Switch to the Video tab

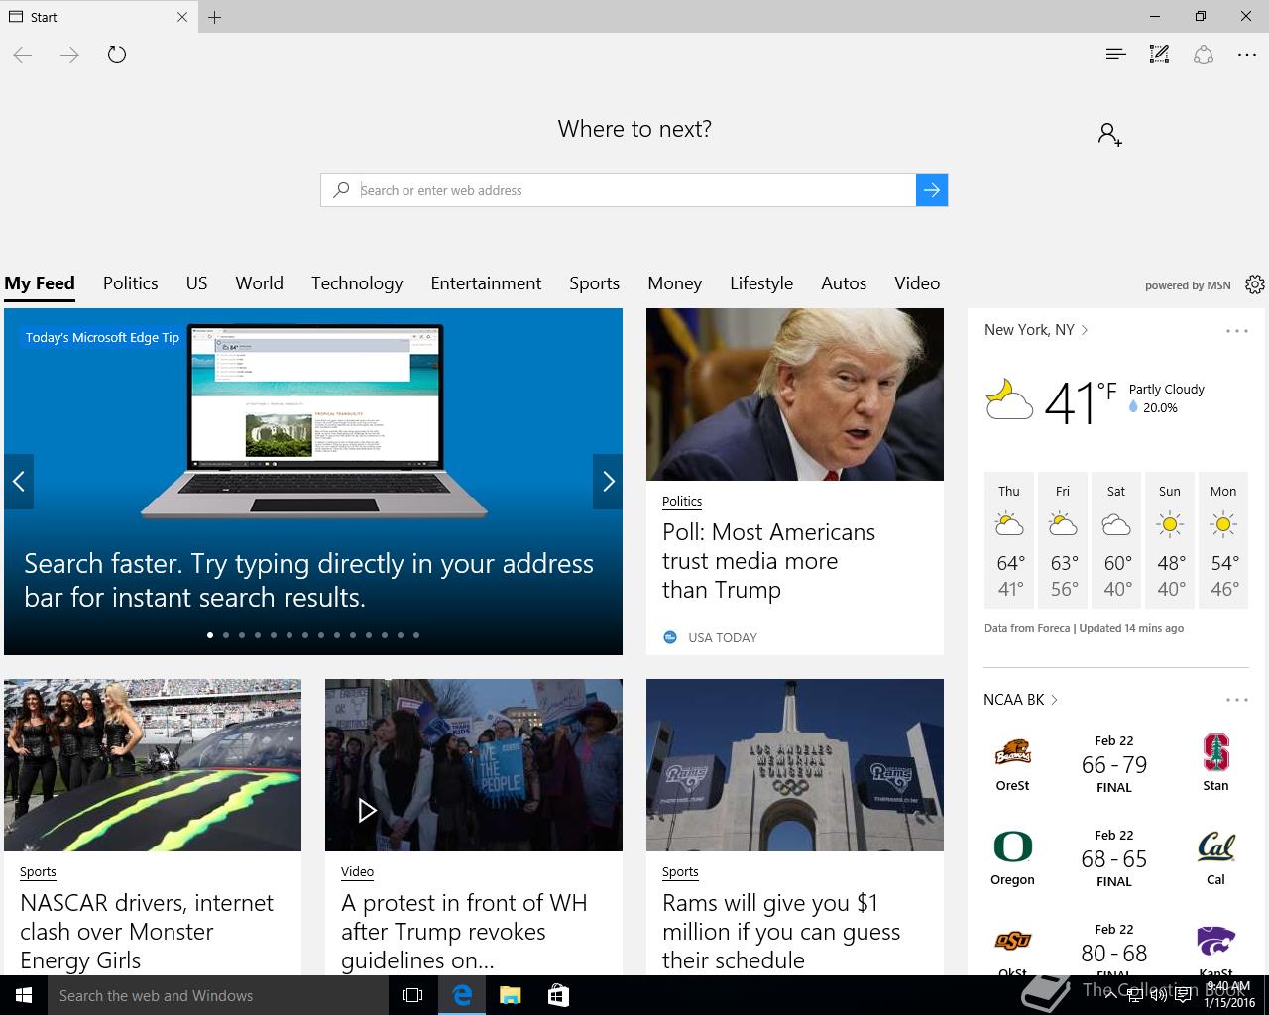click(917, 283)
